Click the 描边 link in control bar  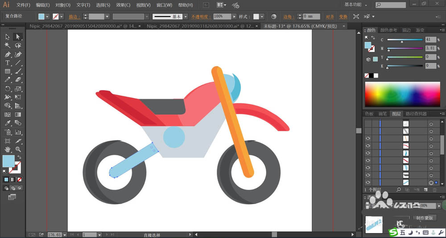point(74,17)
